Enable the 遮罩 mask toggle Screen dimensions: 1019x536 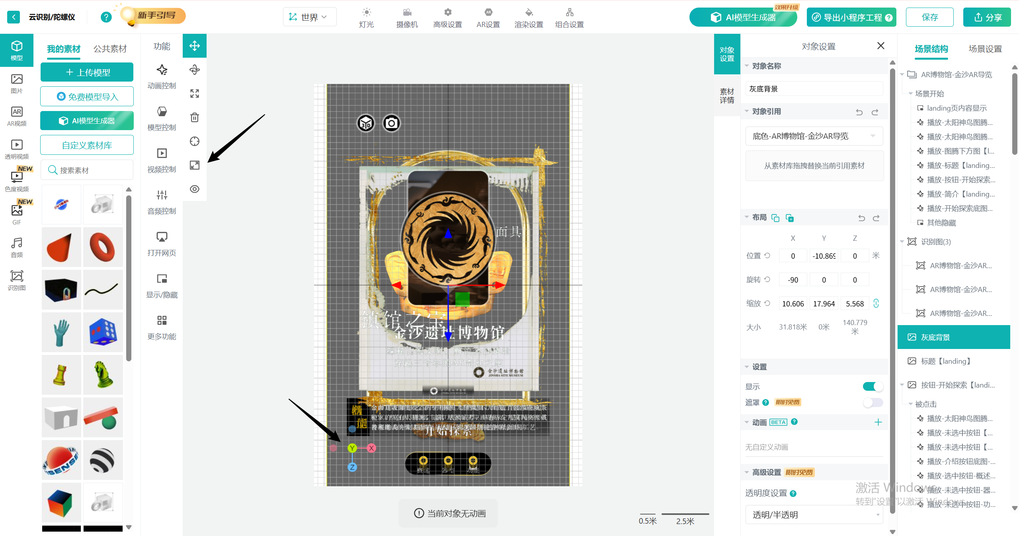click(873, 402)
